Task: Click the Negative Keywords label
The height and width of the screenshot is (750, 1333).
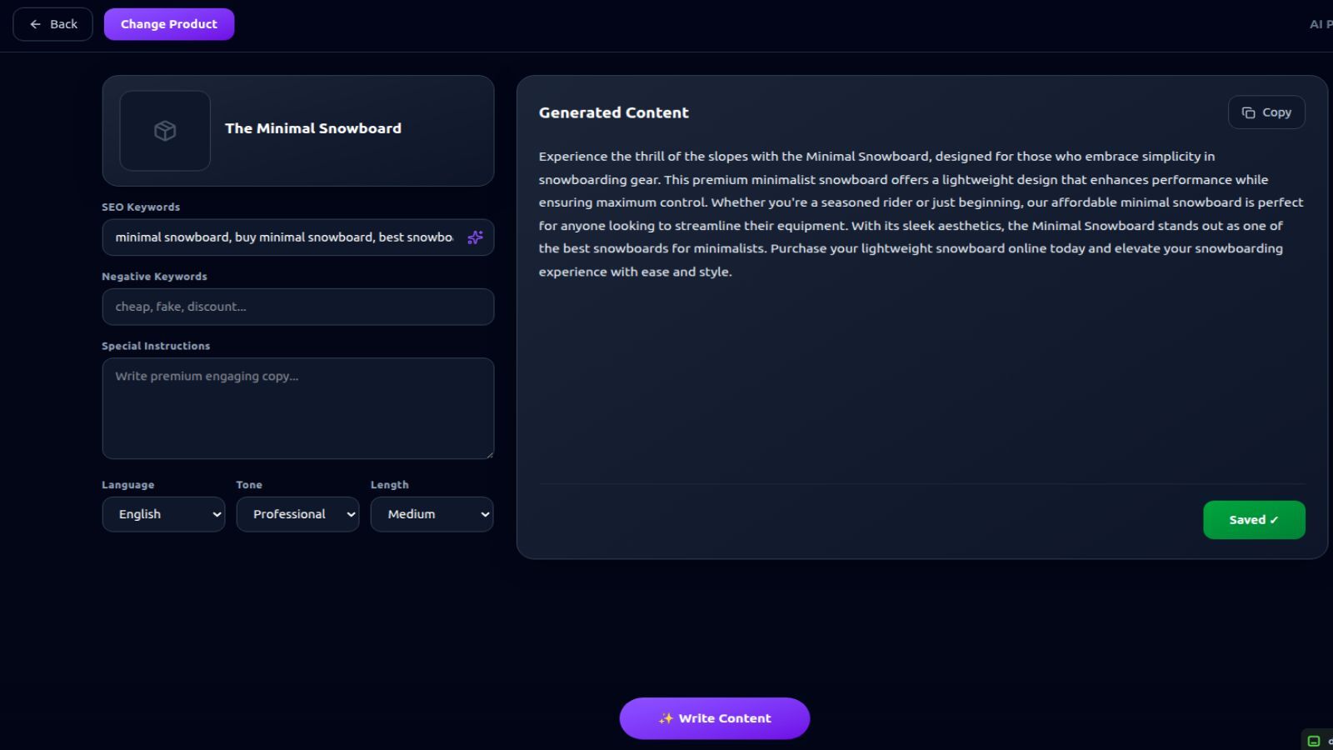Action: (154, 277)
